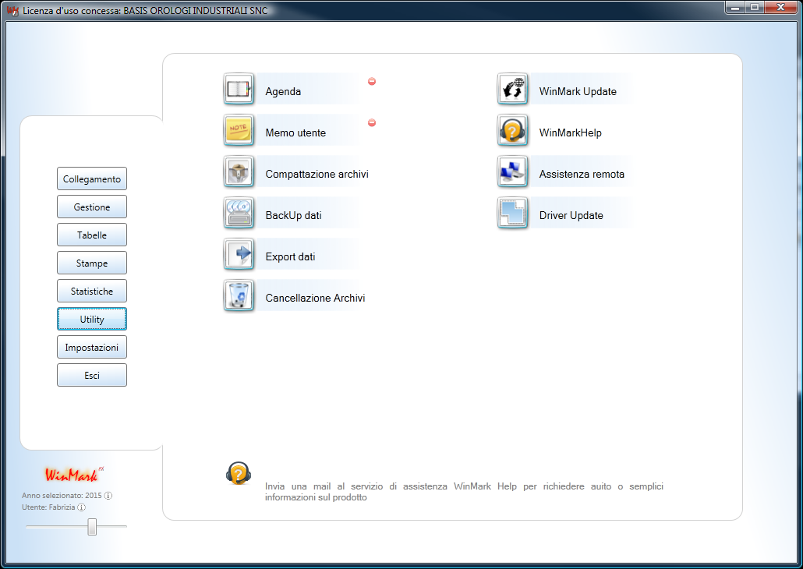This screenshot has width=803, height=569.
Task: Click the headset help icon above the description
Action: click(x=238, y=473)
